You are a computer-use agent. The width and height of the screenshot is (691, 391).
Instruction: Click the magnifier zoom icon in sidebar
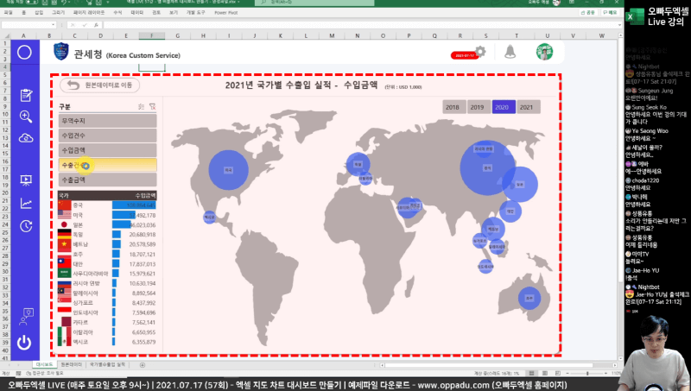click(x=25, y=117)
